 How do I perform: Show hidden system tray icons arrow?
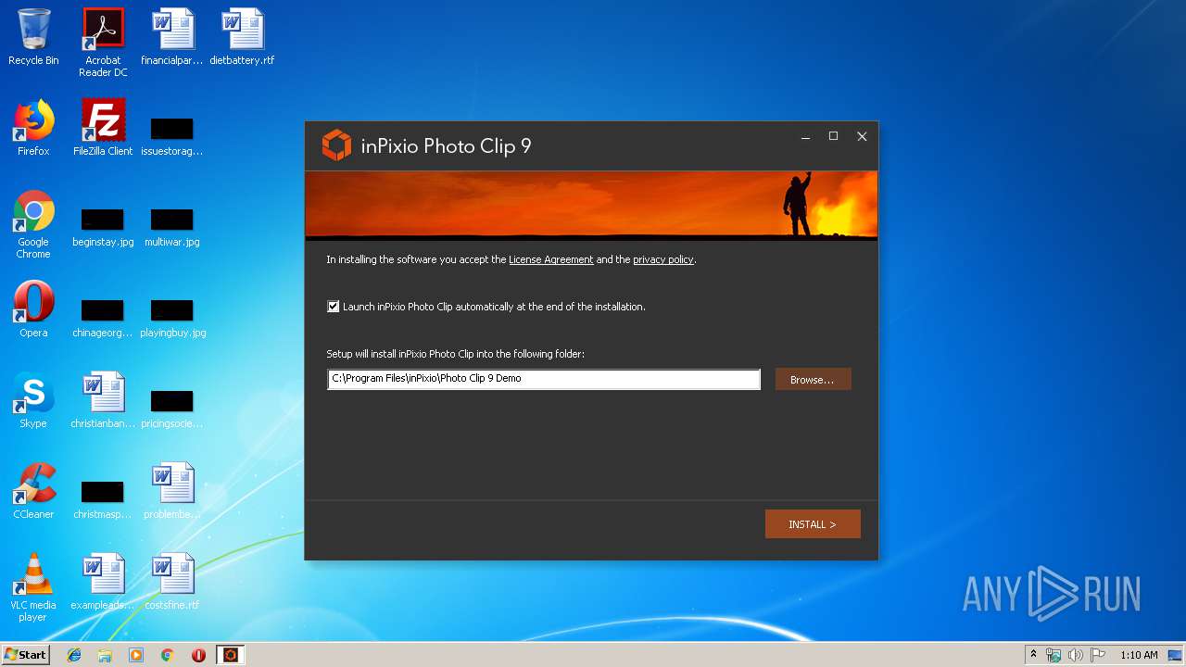click(x=1033, y=655)
